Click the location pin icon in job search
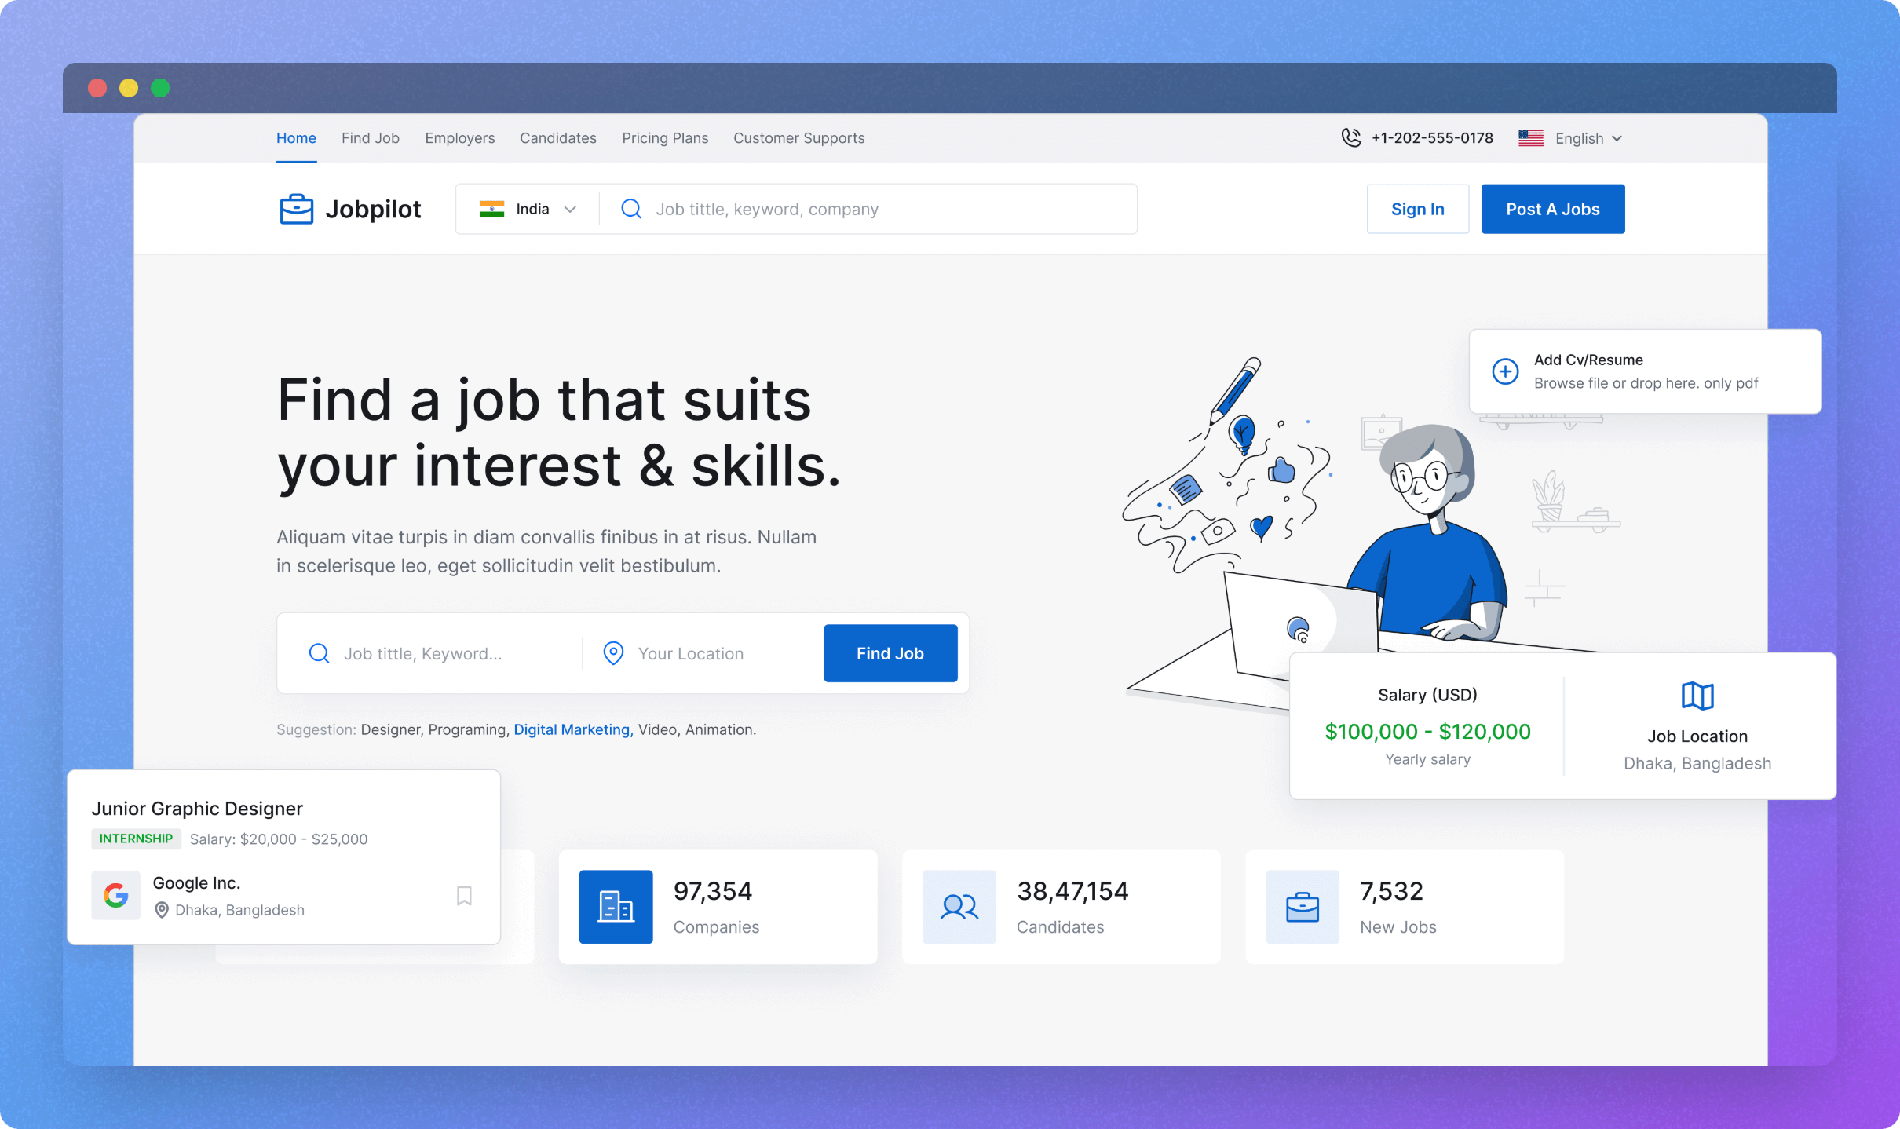Image resolution: width=1900 pixels, height=1129 pixels. pyautogui.click(x=612, y=653)
